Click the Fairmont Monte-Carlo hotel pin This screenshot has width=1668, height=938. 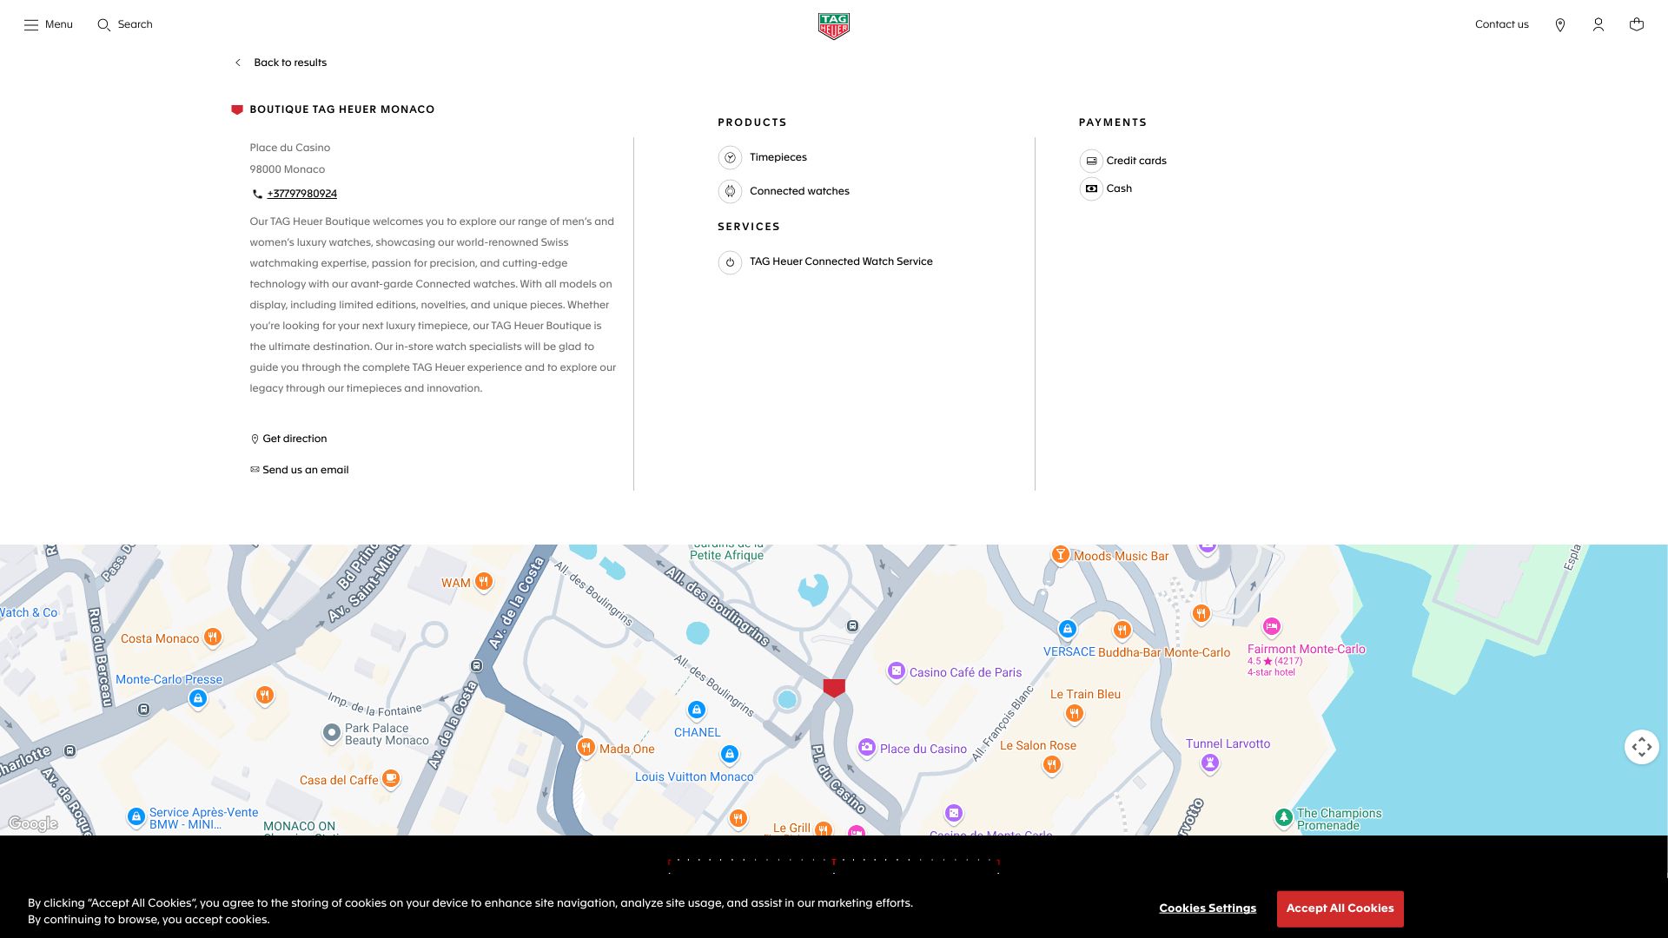point(1272,627)
